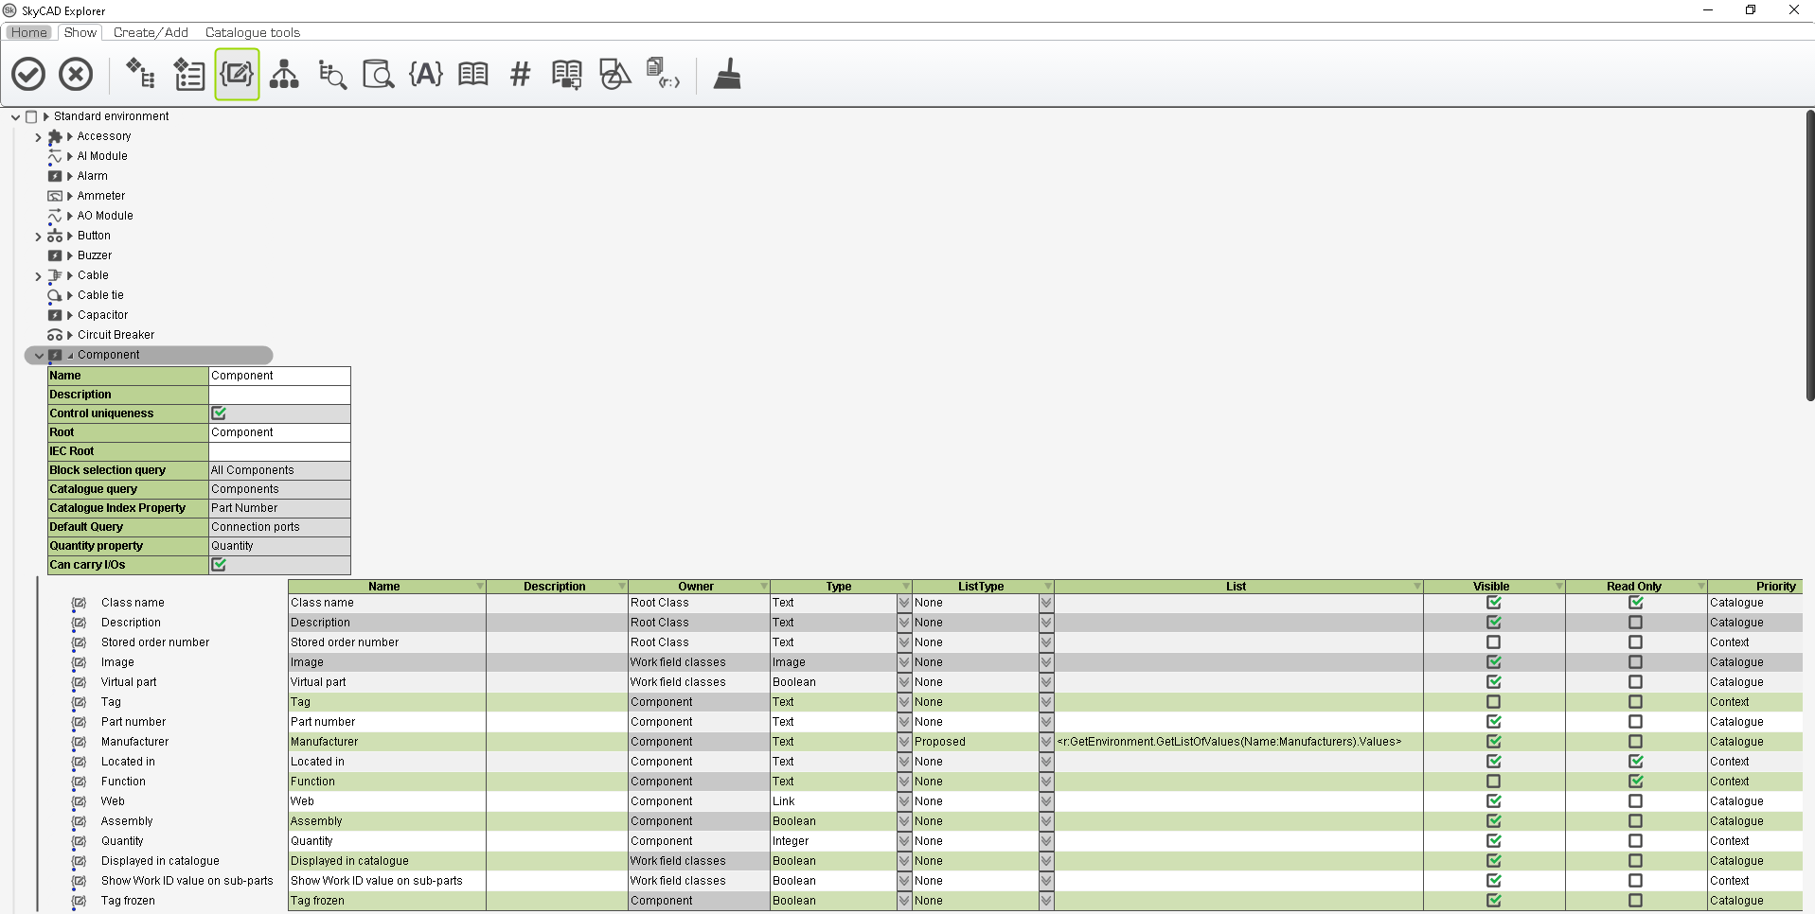Viewport: 1815px width, 914px height.
Task: Click the # numbering toolbar icon
Action: coord(519,74)
